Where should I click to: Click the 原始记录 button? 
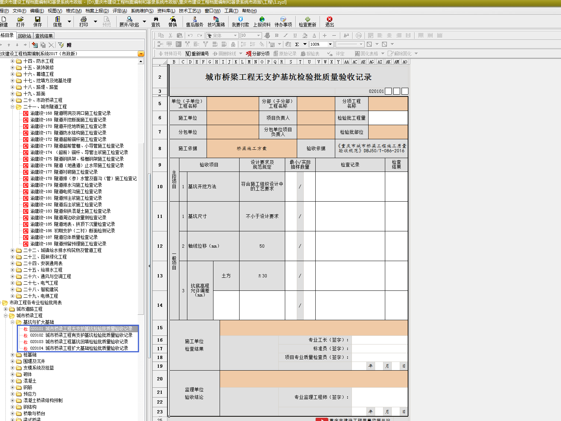(x=285, y=54)
